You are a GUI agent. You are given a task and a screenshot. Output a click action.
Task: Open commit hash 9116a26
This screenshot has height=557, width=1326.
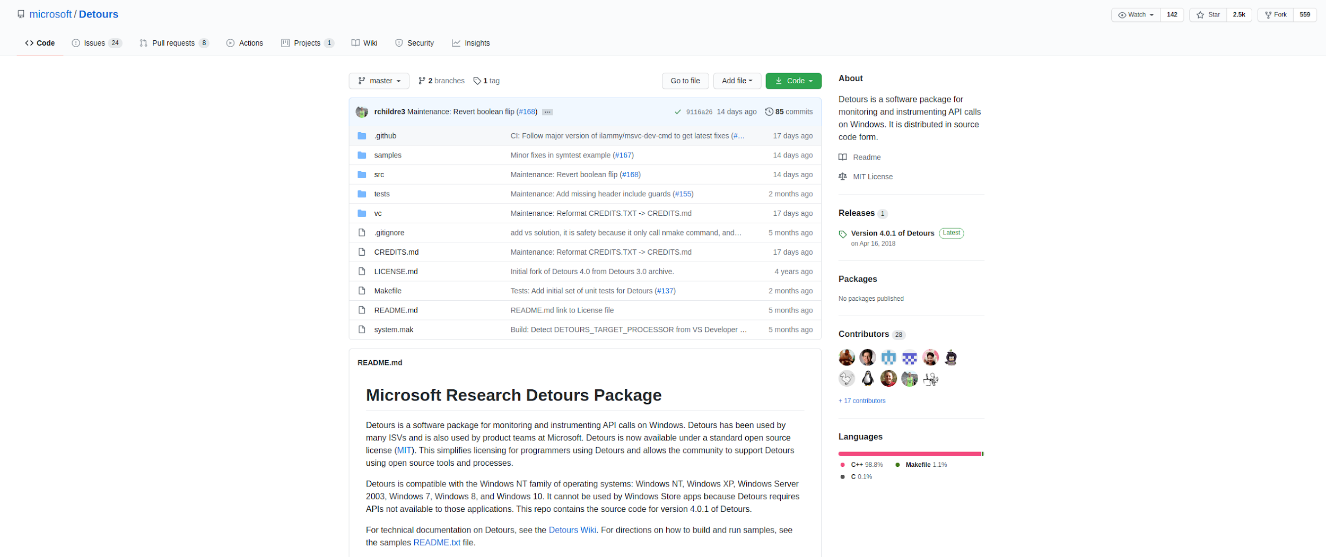pyautogui.click(x=699, y=112)
